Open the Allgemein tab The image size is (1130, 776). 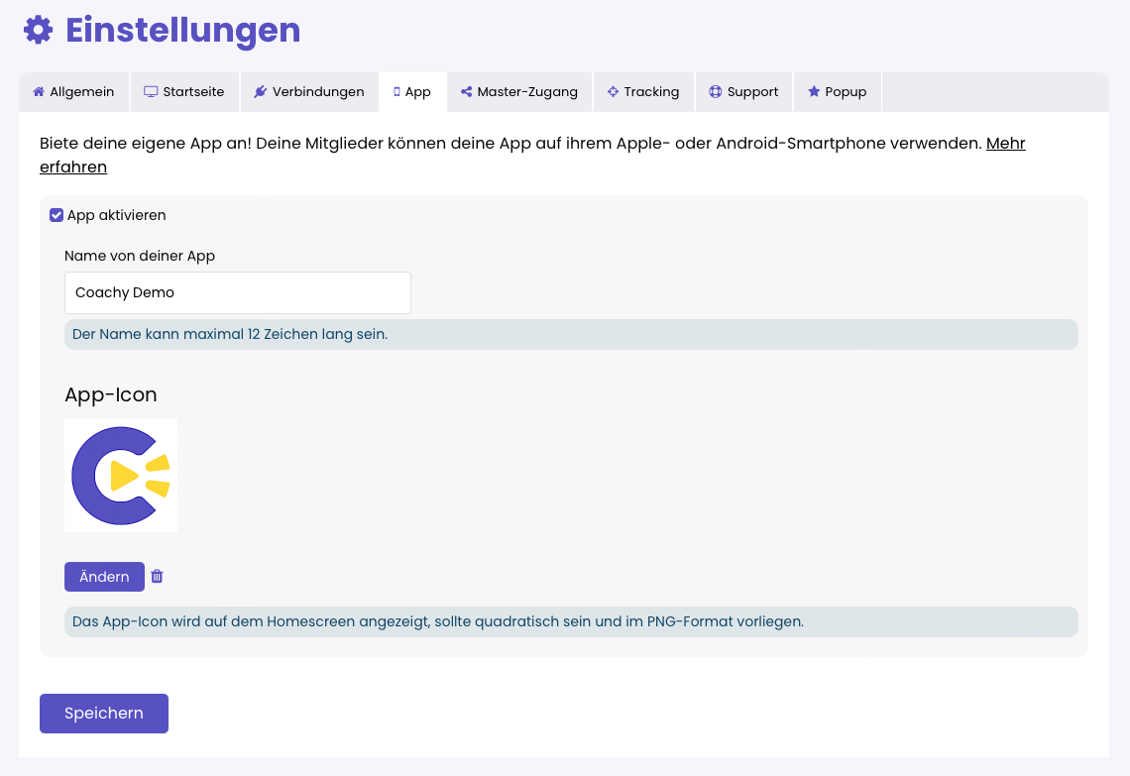pos(73,92)
